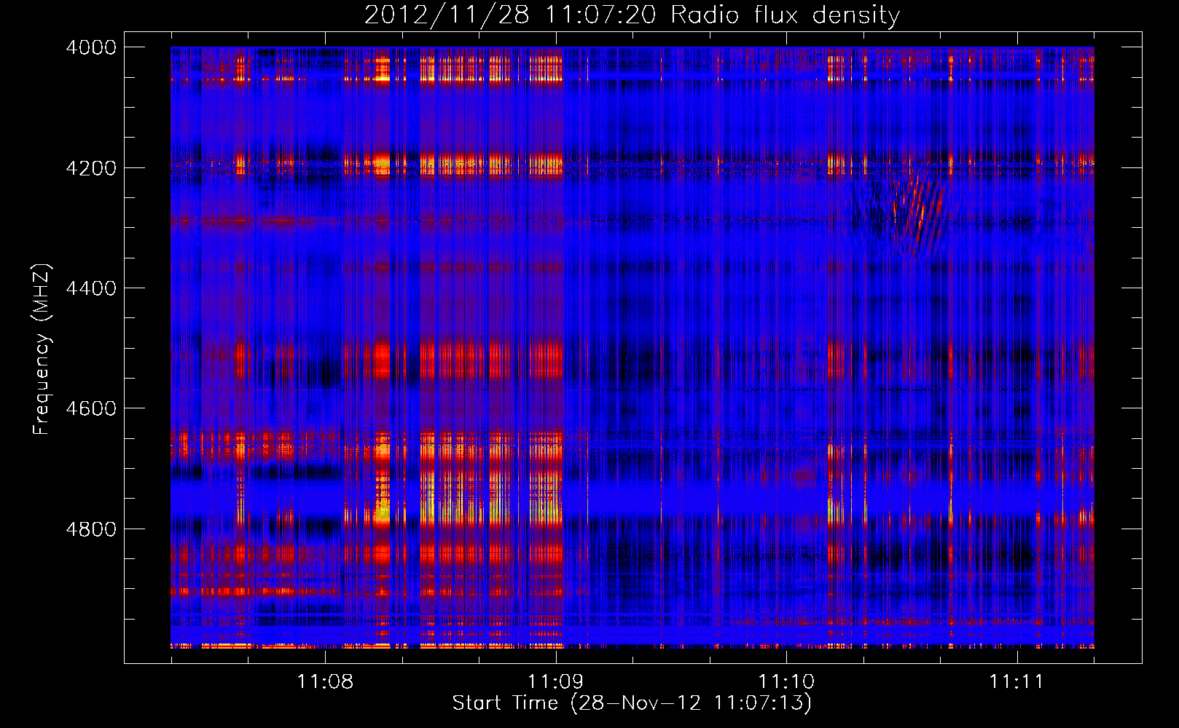Click the Frequency (MHZ) axis title
This screenshot has height=728, width=1179.
[42, 349]
